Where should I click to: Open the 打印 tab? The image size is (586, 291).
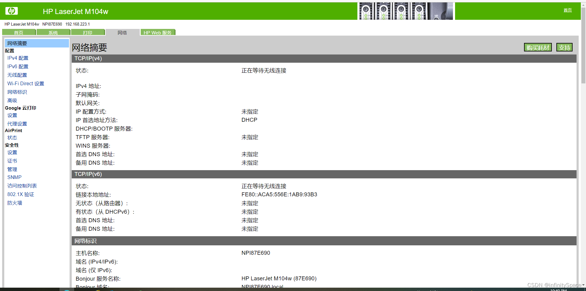click(88, 32)
